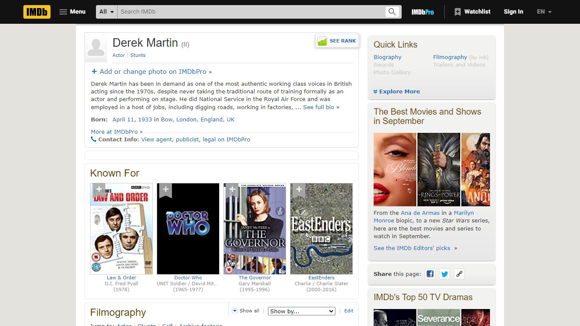Focus the Search IMDb input field
The height and width of the screenshot is (326, 580).
(x=251, y=12)
